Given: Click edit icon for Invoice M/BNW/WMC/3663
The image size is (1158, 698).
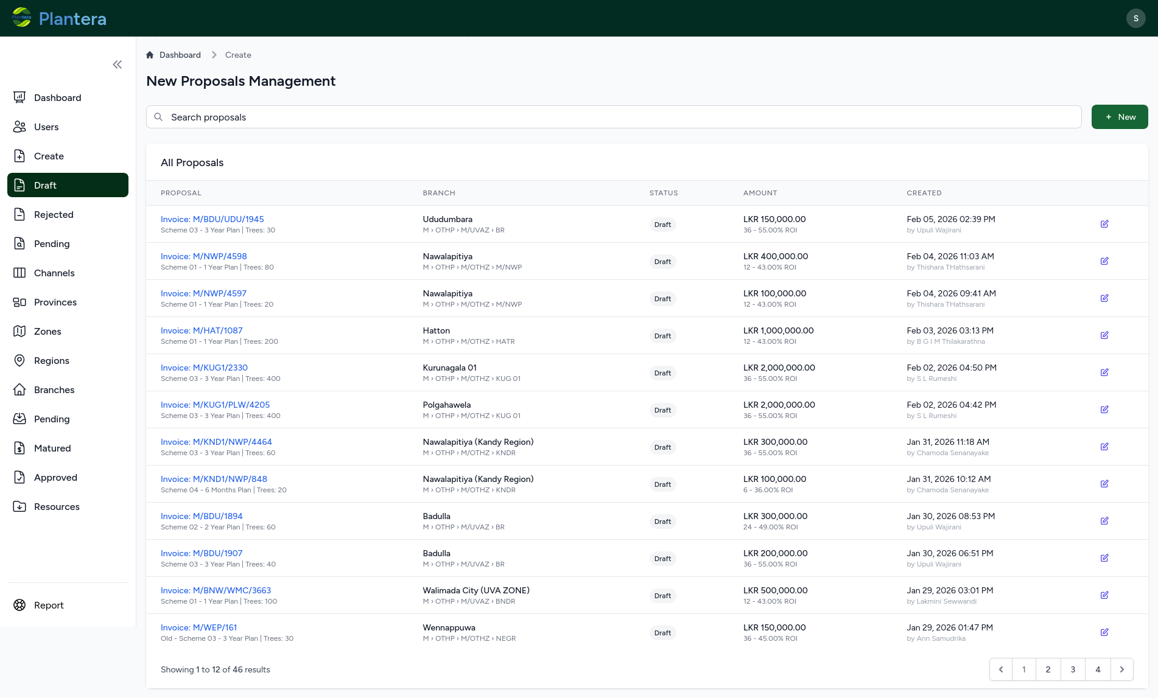Looking at the screenshot, I should 1104,595.
